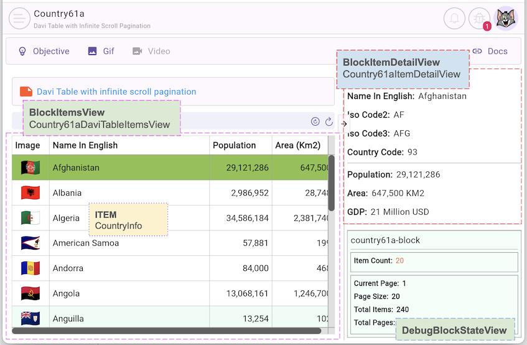Sort by Name In English column header
Image resolution: width=527 pixels, height=345 pixels.
pos(85,145)
